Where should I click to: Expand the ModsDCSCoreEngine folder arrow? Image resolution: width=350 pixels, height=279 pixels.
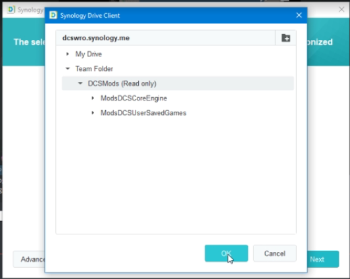pyautogui.click(x=93, y=98)
